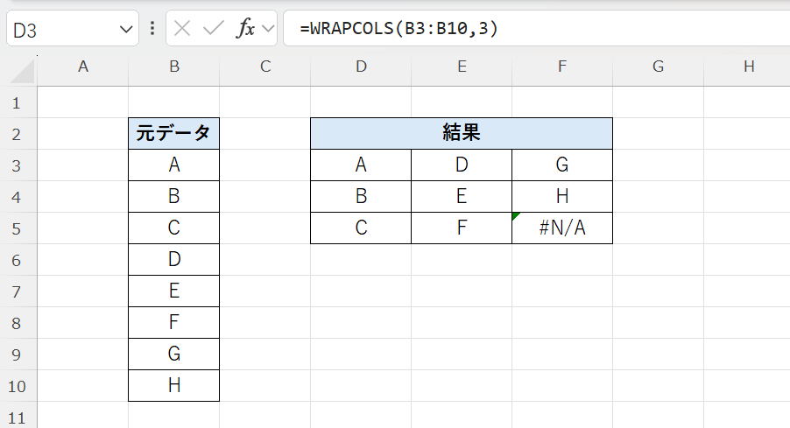Viewport: 790px width, 428px height.
Task: Click the 元データ header cell
Action: (x=173, y=133)
